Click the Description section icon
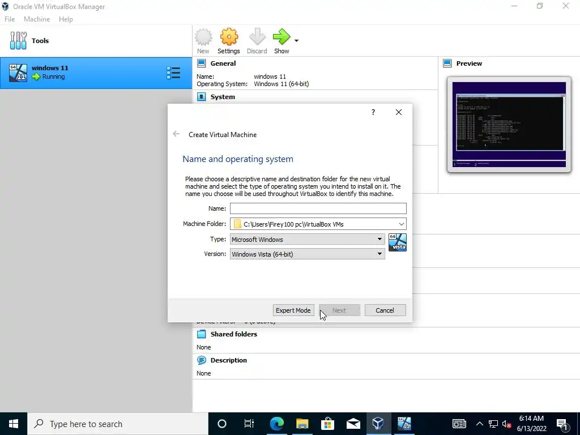580x435 pixels. 201,360
